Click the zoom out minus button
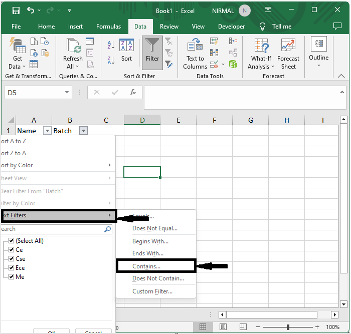This screenshot has height=334, width=351. [258, 327]
